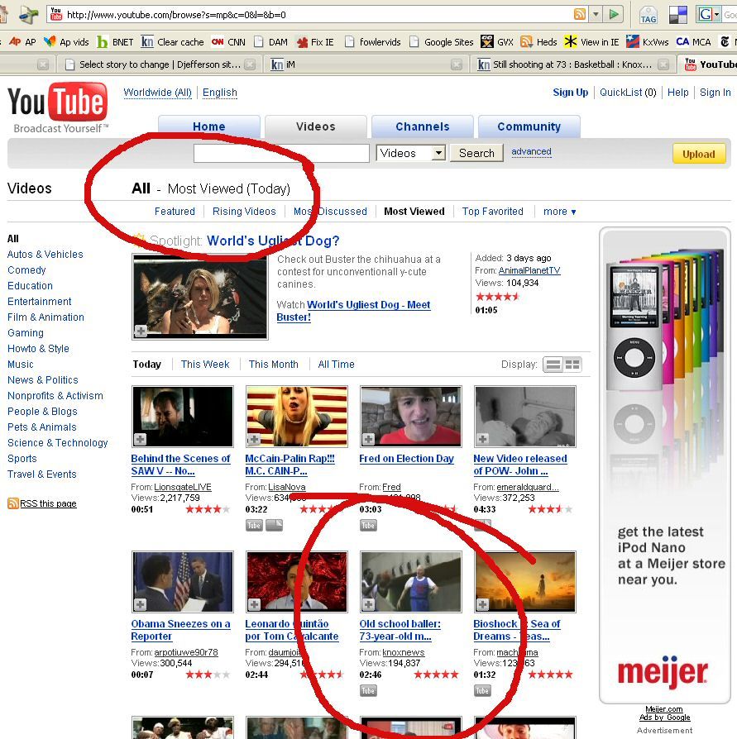Open the TAG toolbar icon

coord(648,15)
